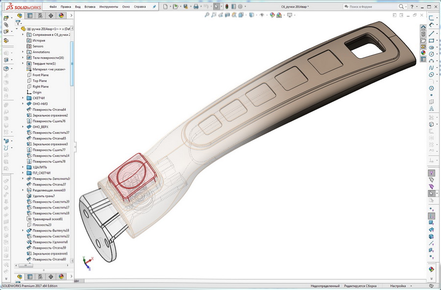Collapse the ручка 2014вар root node
This screenshot has width=441, height=290.
click(17, 29)
